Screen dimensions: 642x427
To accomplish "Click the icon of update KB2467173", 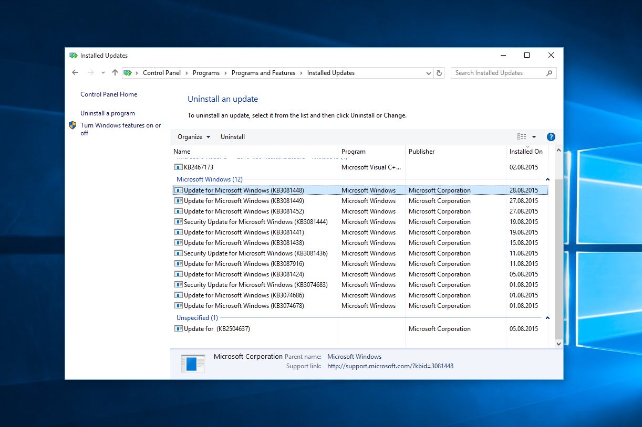I will click(x=179, y=167).
